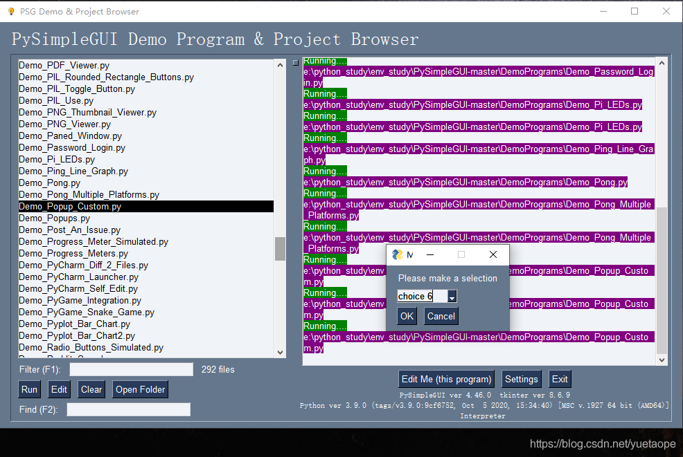Select Demo_PNG_Thumbnail_Viewer.py

click(146, 112)
